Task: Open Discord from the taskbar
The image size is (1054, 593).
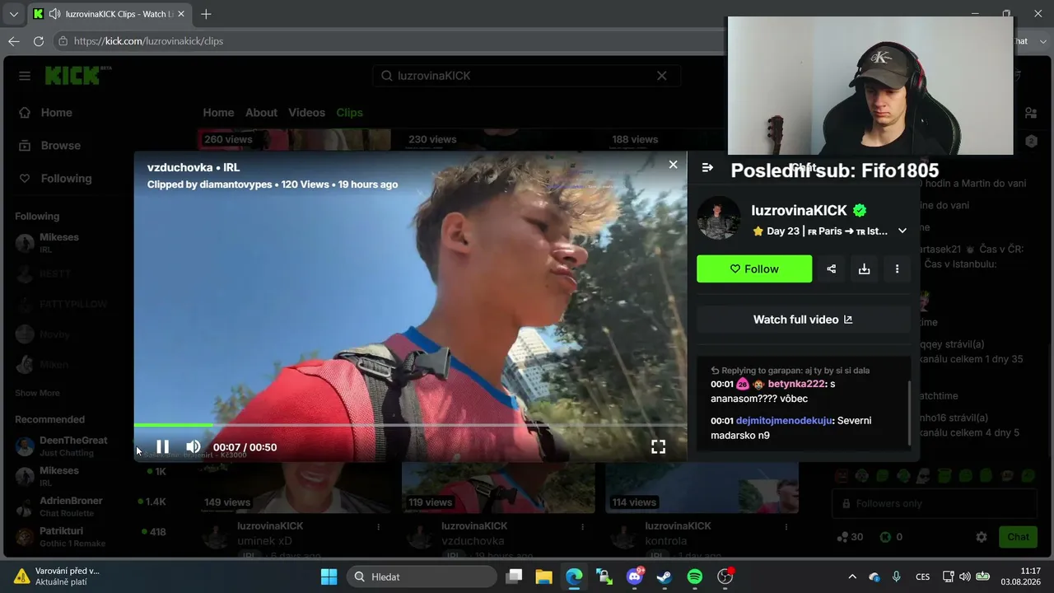Action: 635,577
